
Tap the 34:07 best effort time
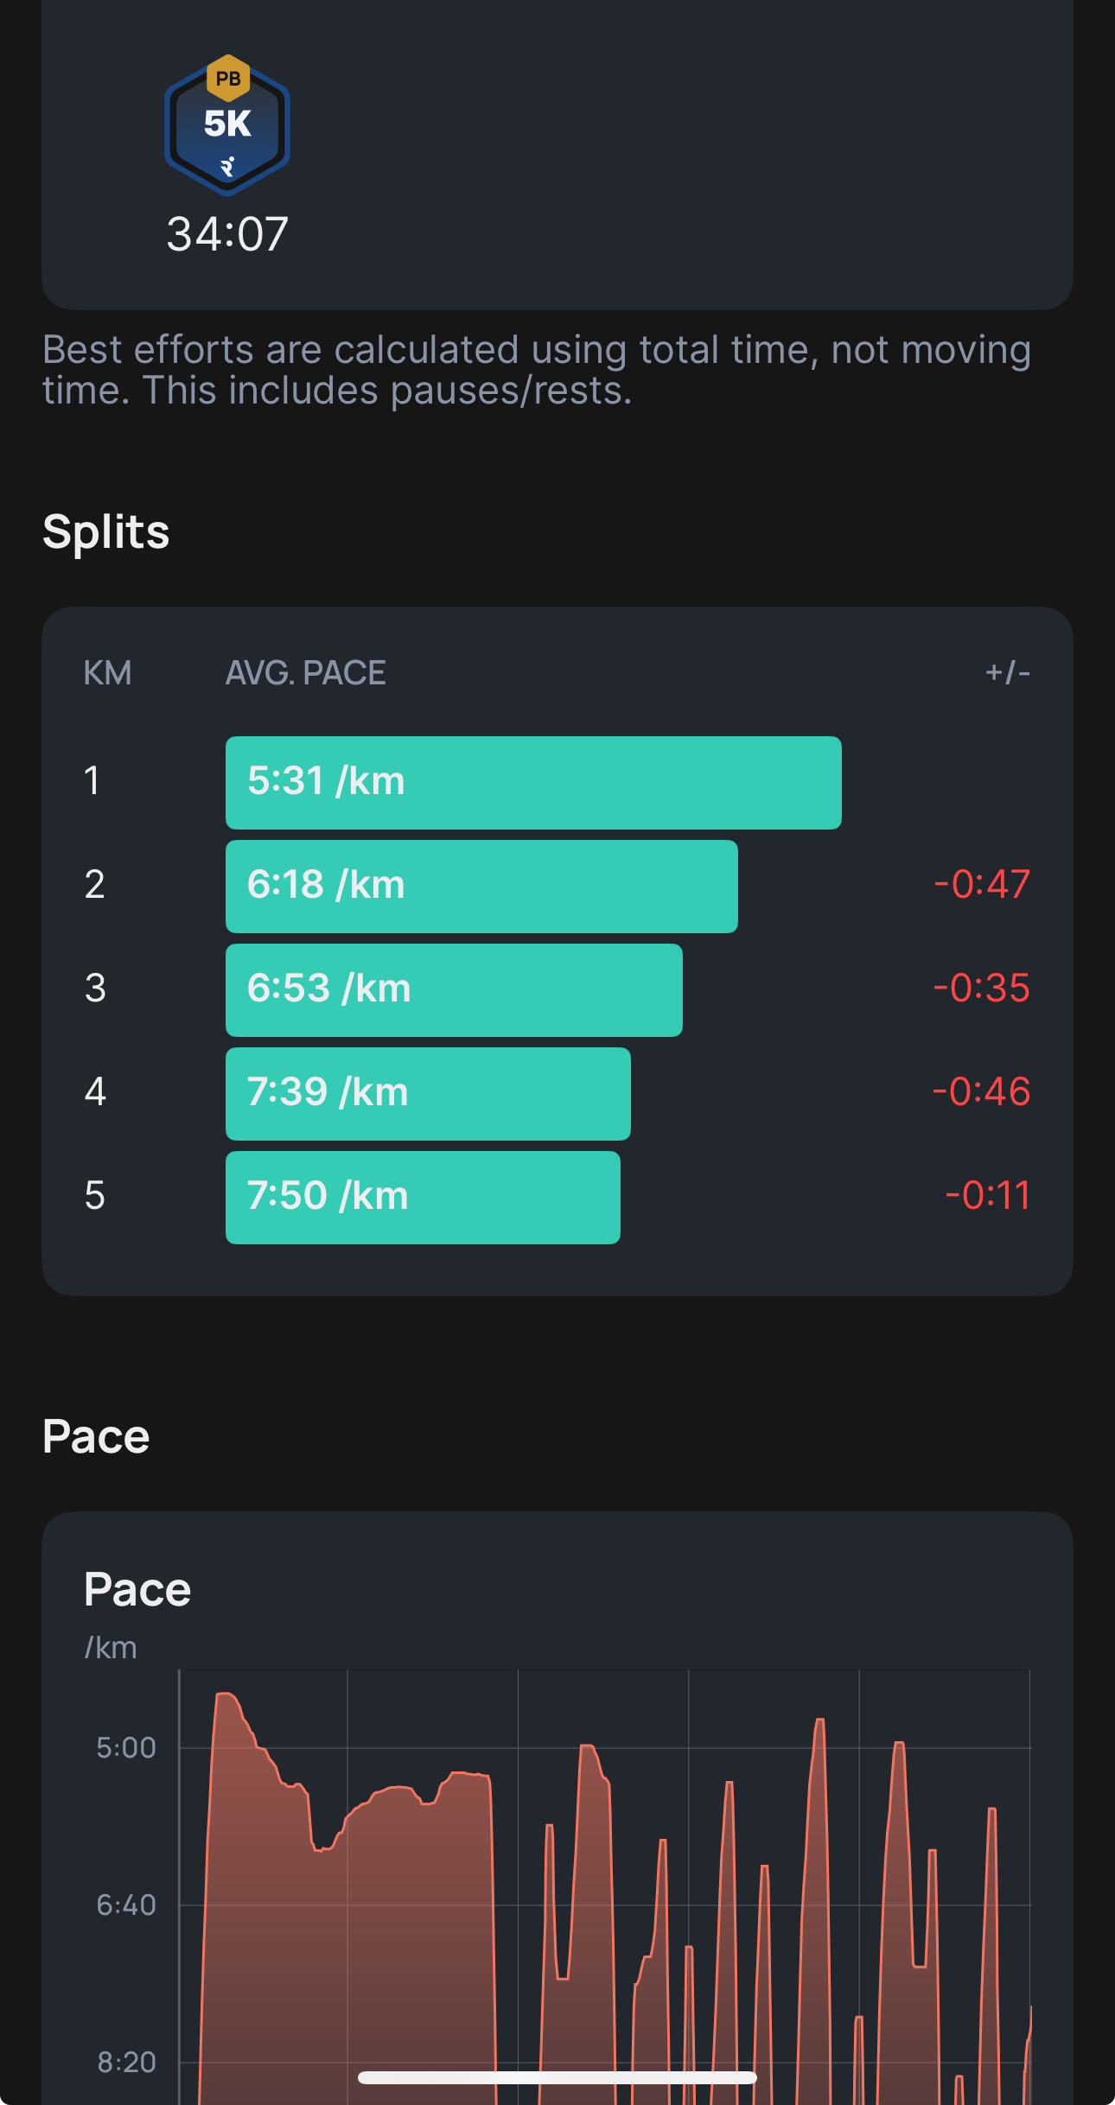(x=227, y=234)
